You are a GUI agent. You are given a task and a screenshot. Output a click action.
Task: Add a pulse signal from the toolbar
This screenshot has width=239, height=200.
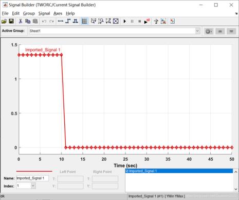point(76,21)
